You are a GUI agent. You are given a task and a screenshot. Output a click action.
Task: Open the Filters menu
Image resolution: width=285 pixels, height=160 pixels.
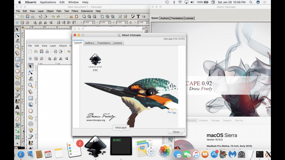(x=75, y=11)
